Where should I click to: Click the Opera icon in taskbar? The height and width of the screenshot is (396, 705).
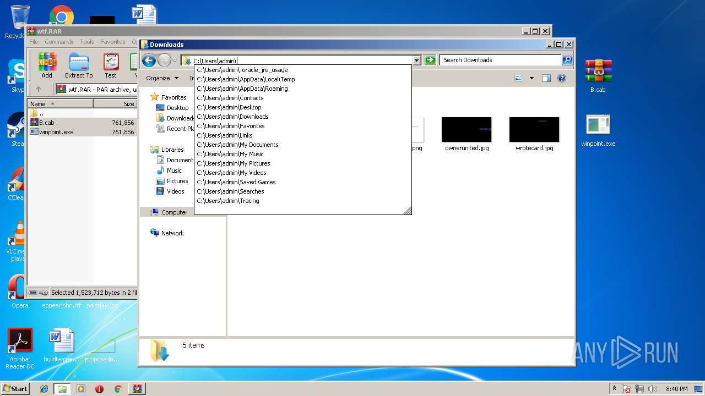pyautogui.click(x=99, y=389)
